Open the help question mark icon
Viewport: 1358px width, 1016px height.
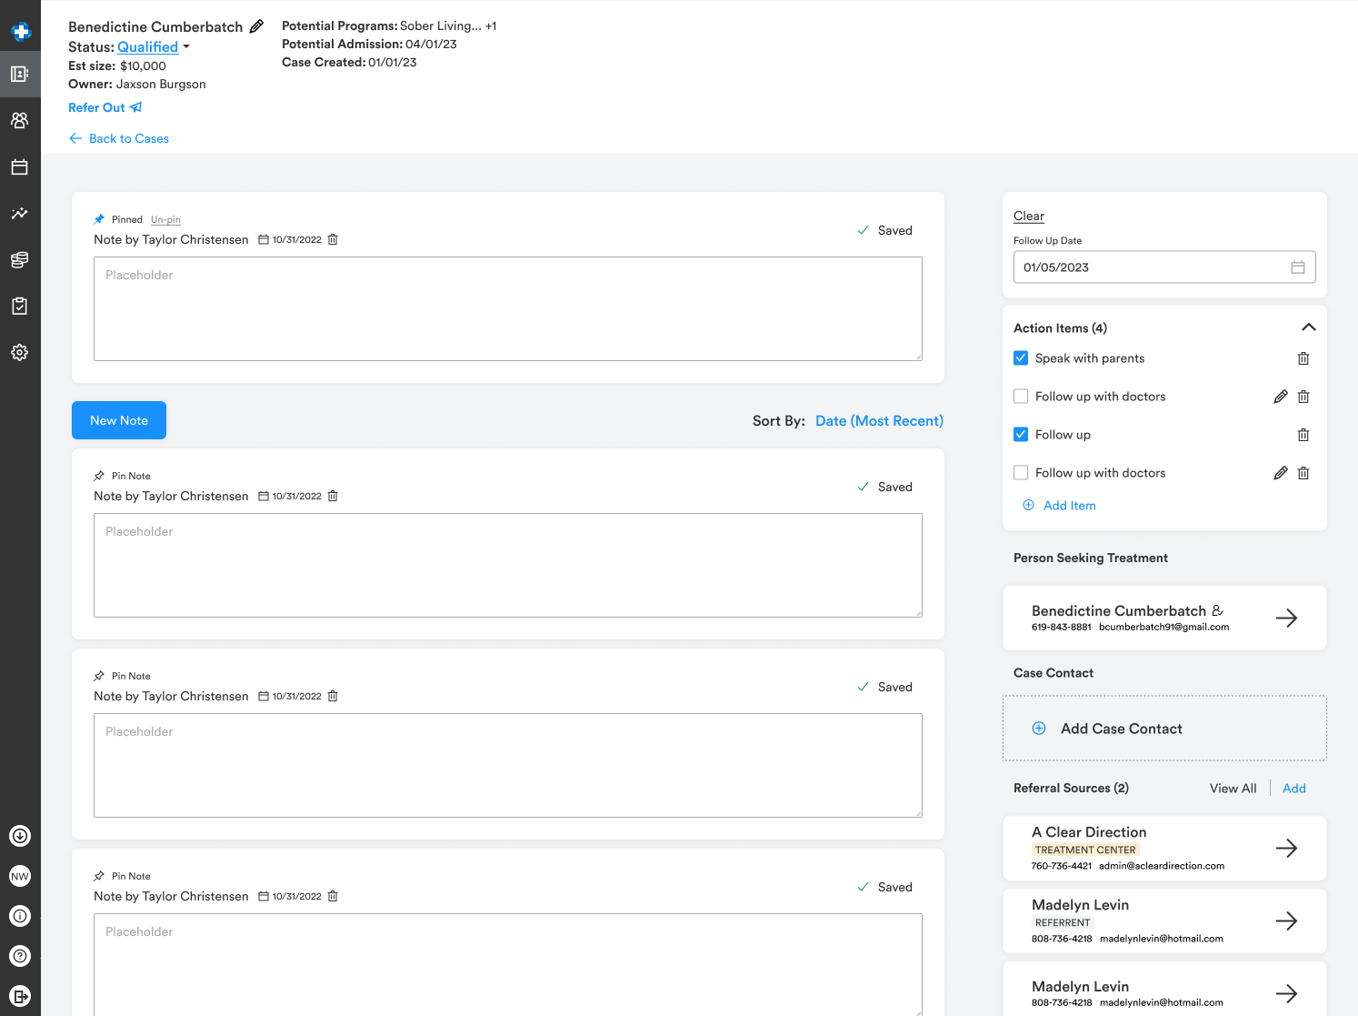20,956
